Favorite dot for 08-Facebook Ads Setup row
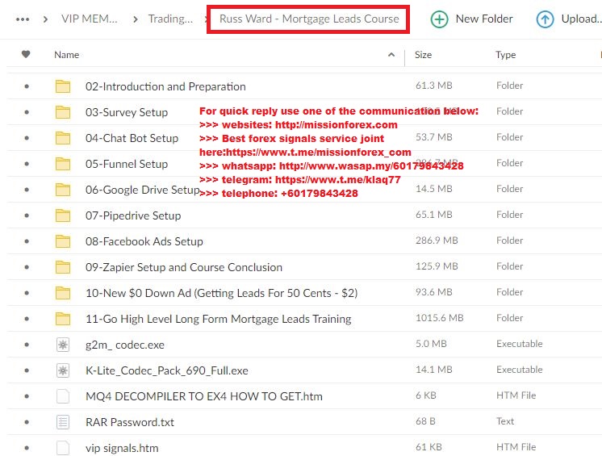 tap(27, 241)
